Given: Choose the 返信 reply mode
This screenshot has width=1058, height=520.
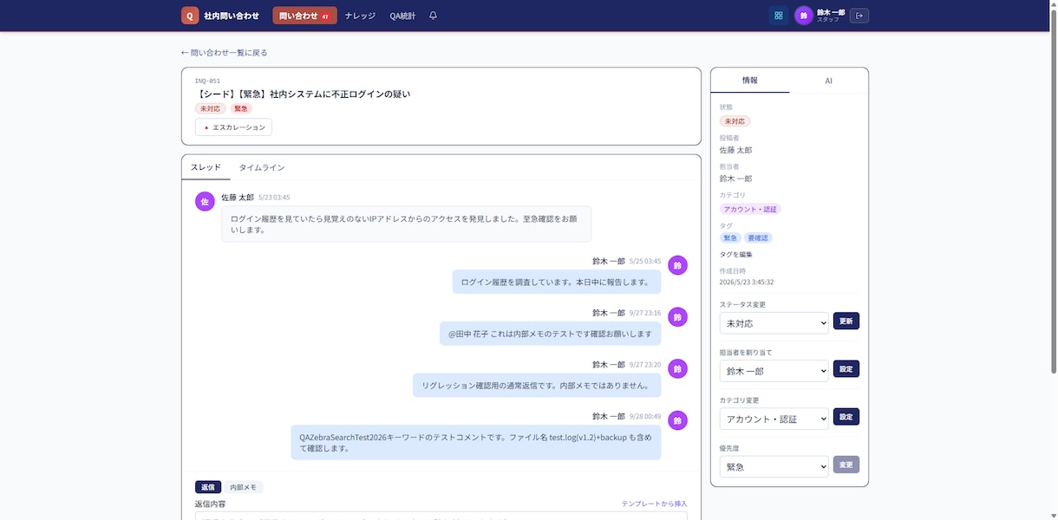Looking at the screenshot, I should click(x=208, y=487).
